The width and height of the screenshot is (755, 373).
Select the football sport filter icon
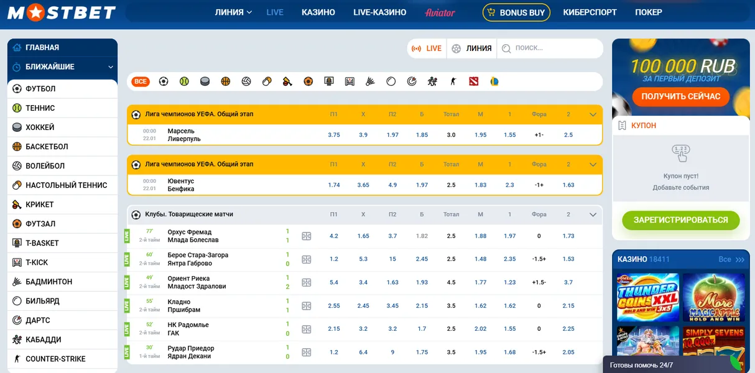pos(163,81)
